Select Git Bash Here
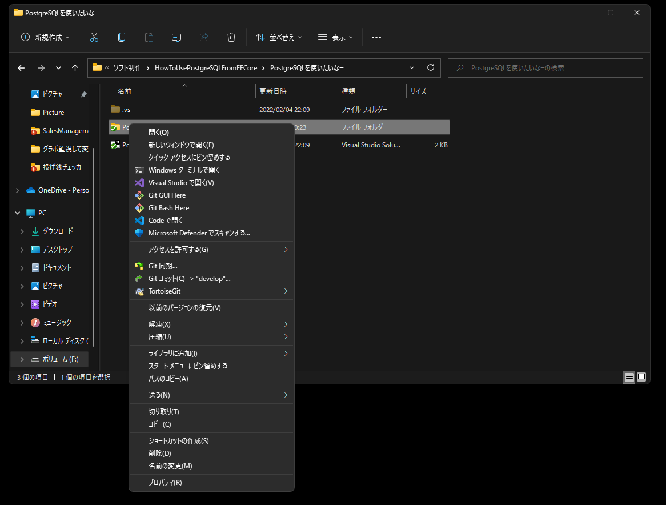The image size is (666, 505). [211, 208]
